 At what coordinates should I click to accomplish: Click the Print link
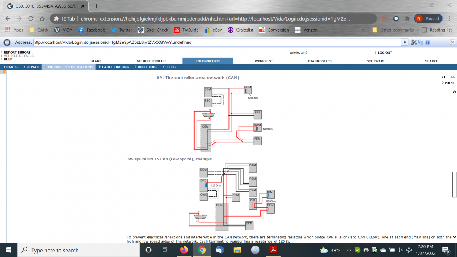(x=449, y=83)
